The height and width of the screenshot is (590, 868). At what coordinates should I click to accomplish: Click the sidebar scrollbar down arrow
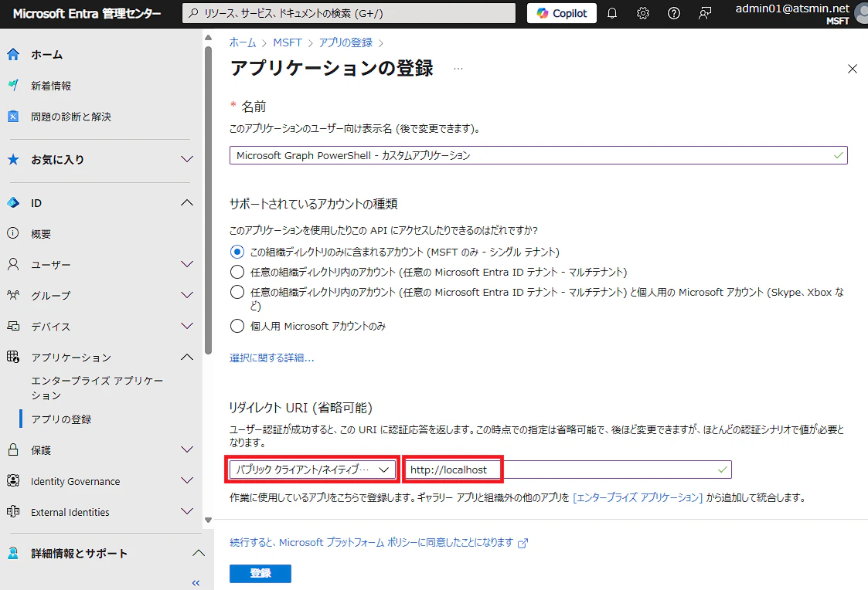(x=208, y=520)
